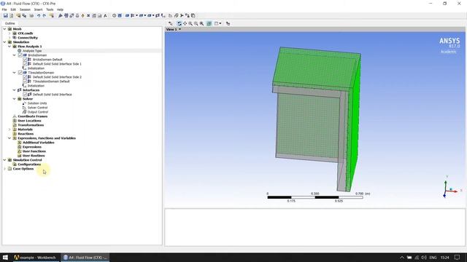Open the Tools menu

50,9
